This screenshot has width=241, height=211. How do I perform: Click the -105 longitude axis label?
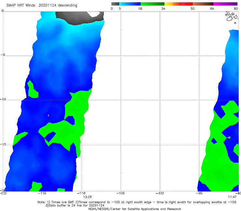[x=120, y=193]
